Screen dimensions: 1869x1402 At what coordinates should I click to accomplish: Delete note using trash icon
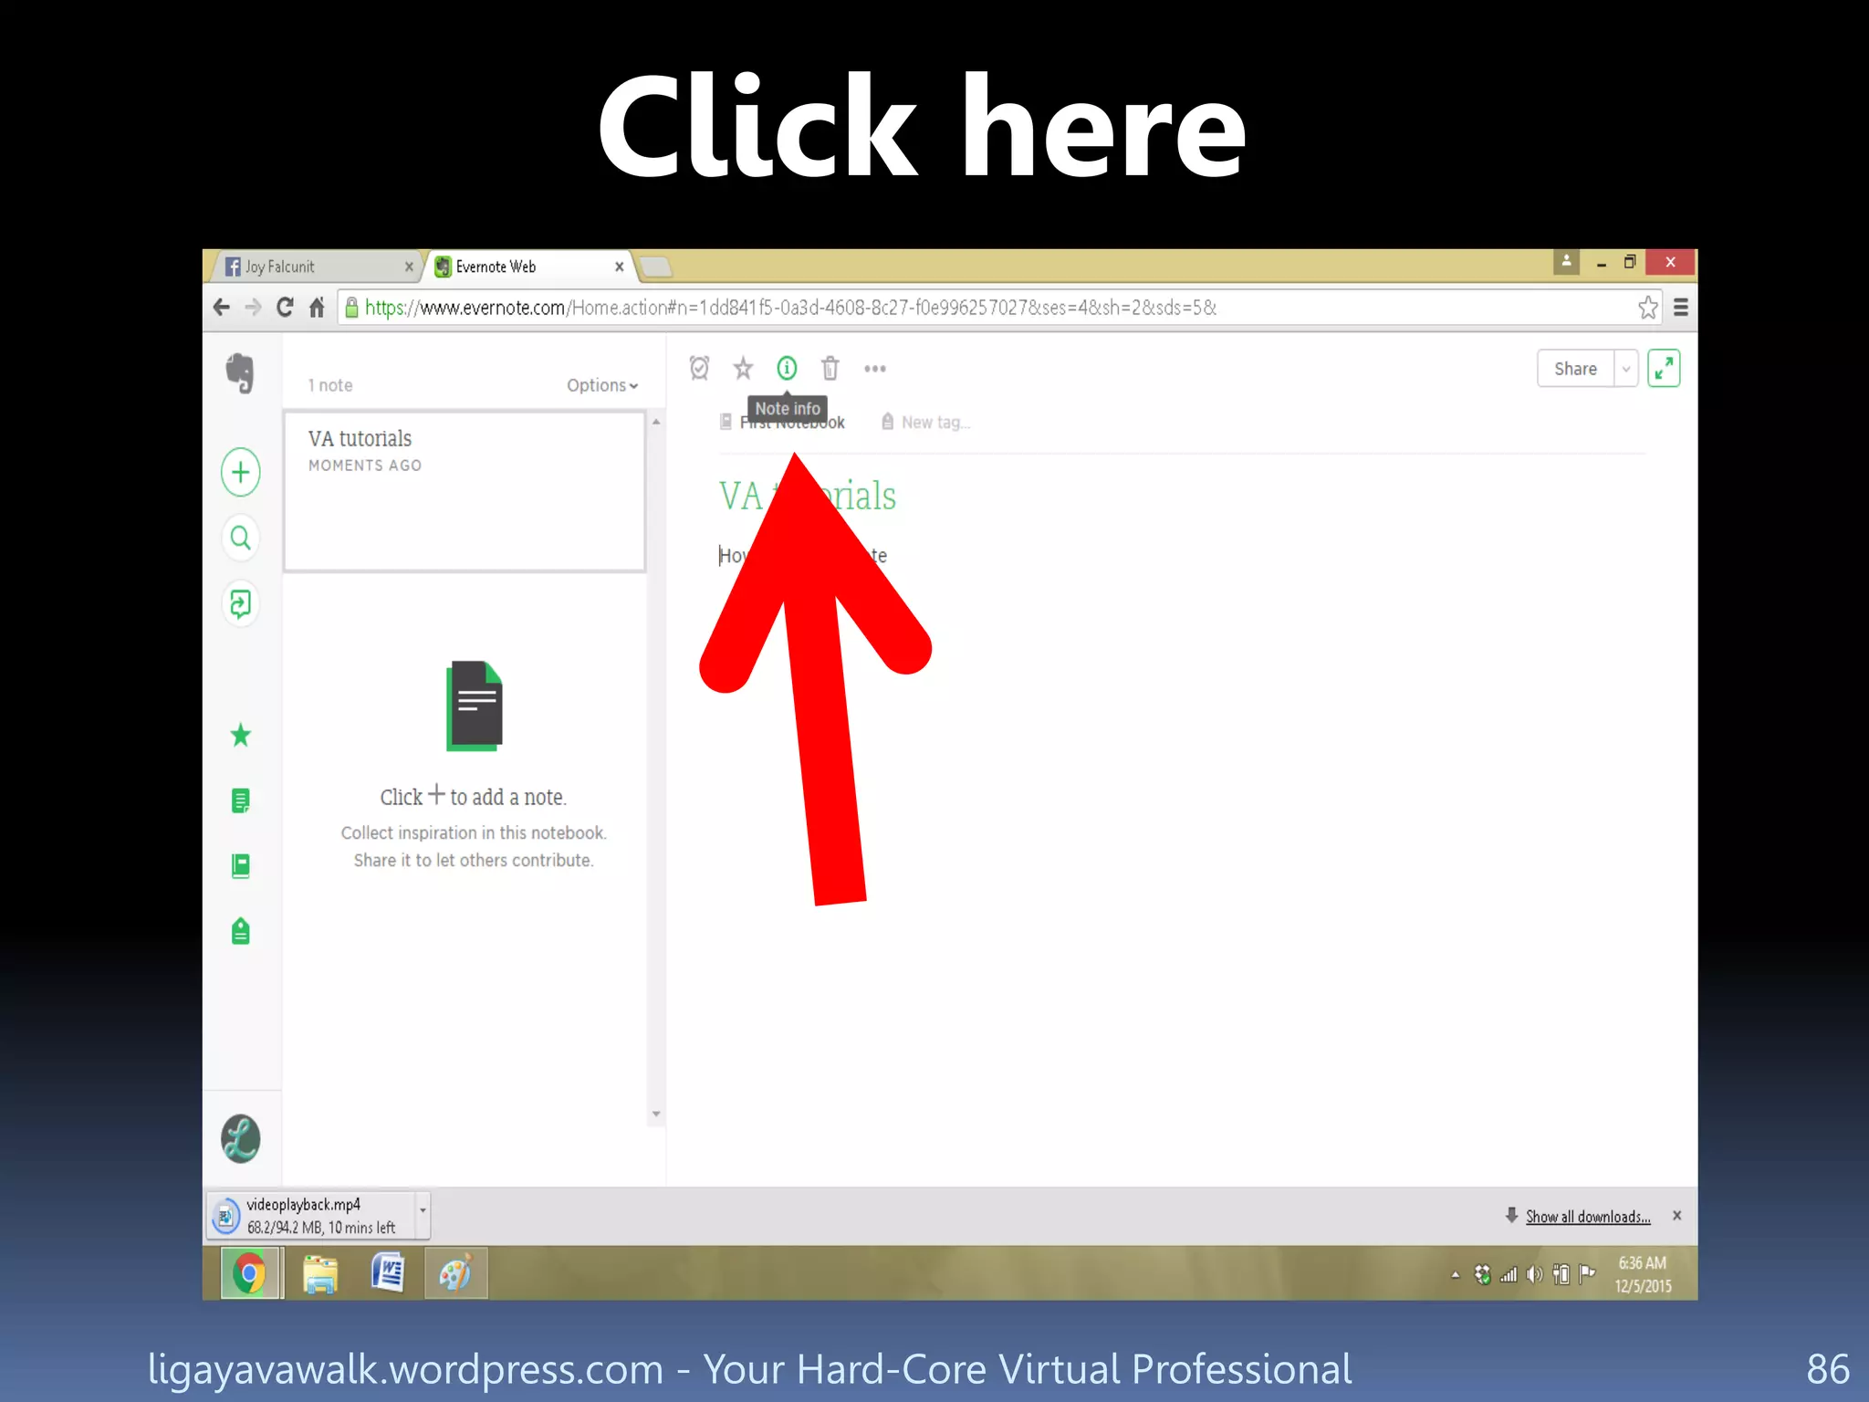pos(830,368)
